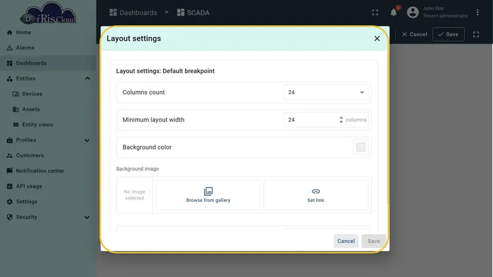Click the iRisCloud logo
Screen dimensions: 493x277
tap(48, 13)
